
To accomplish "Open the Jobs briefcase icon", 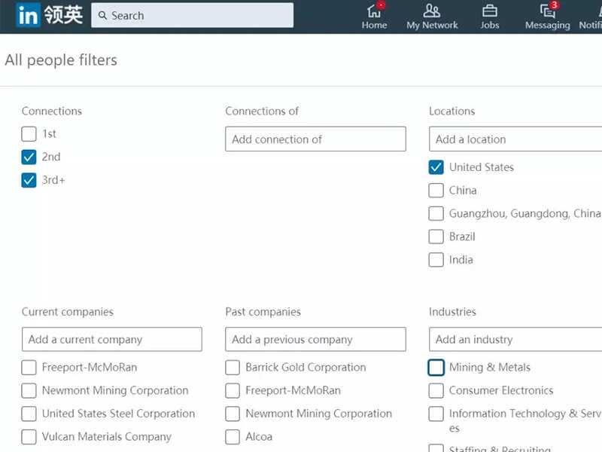I will (490, 11).
